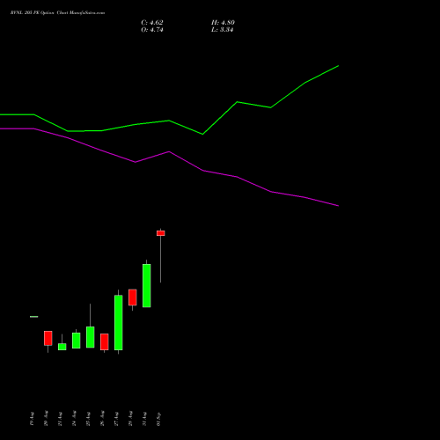
Task: Click the green candle for 25 Aug
Action: (x=91, y=337)
